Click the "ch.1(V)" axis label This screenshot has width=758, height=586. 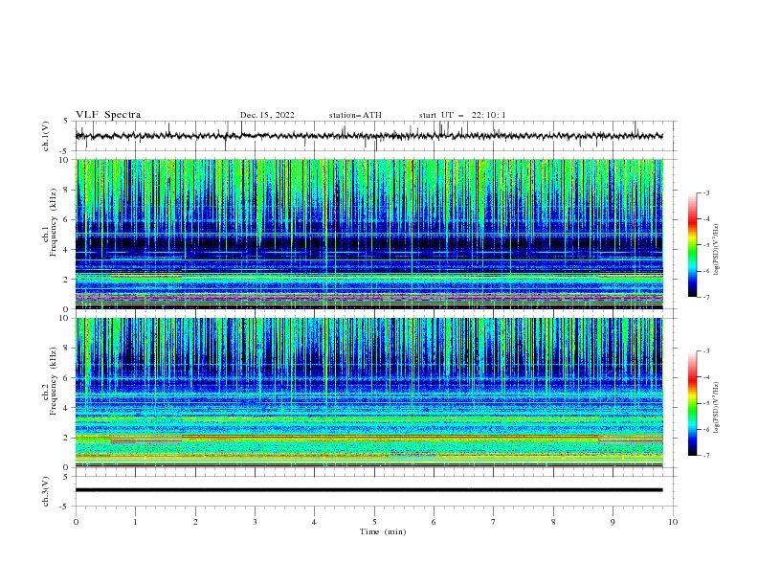pos(46,136)
